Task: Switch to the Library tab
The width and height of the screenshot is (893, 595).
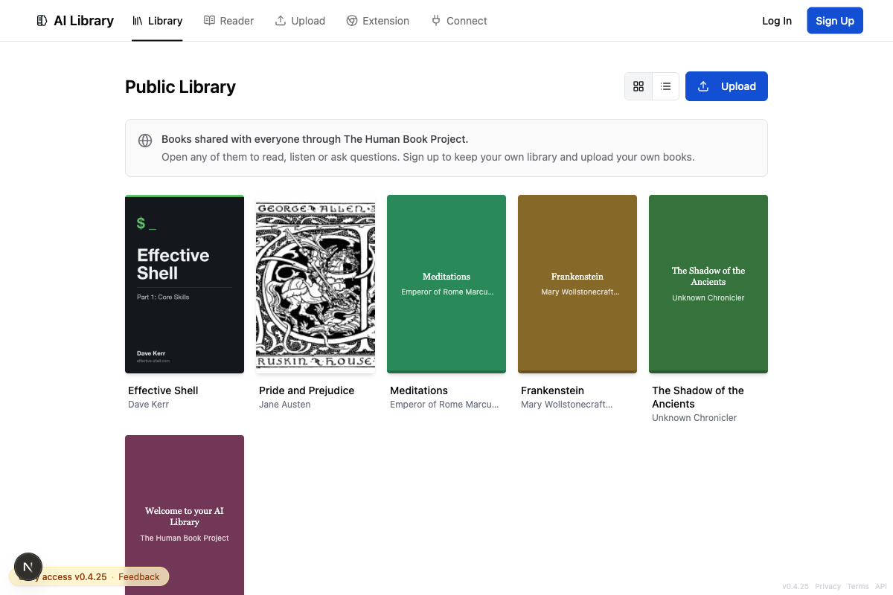Action: [x=157, y=21]
